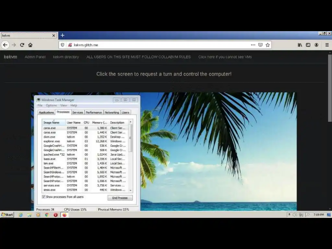This screenshot has width=332, height=249.
Task: Click process list scroll up arrow
Action: coord(130,122)
